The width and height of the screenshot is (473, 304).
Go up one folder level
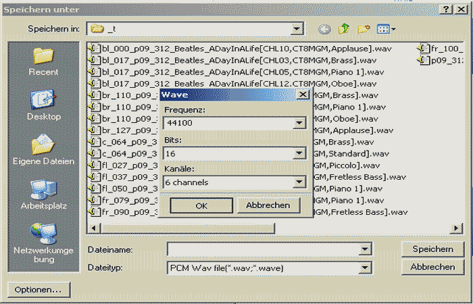point(344,29)
